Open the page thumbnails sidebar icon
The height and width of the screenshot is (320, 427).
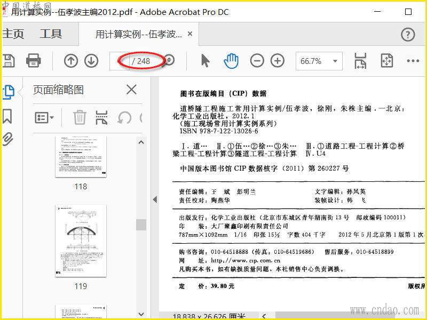pos(9,92)
